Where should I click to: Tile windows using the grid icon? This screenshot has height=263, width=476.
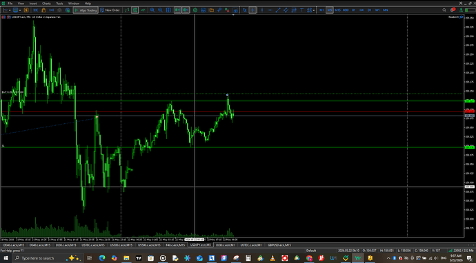[x=168, y=10]
